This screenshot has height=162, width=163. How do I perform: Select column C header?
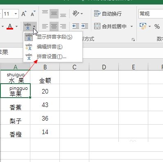75,67
